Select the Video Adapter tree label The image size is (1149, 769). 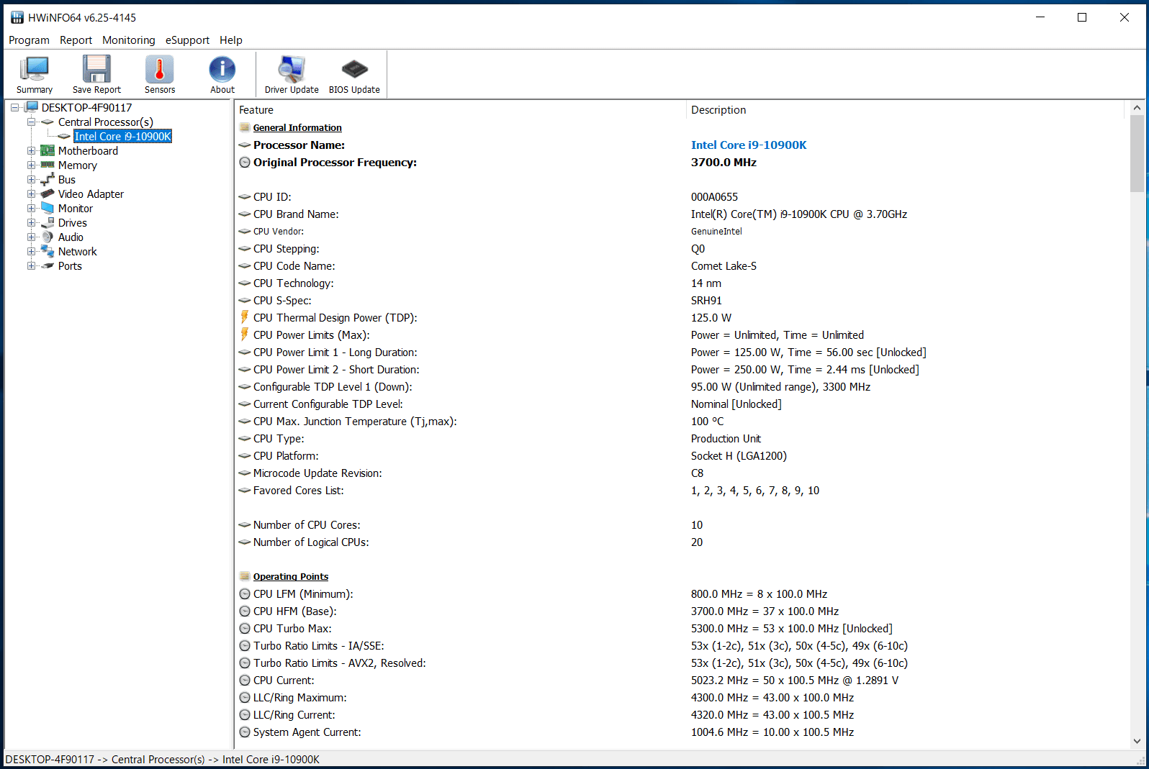point(91,194)
